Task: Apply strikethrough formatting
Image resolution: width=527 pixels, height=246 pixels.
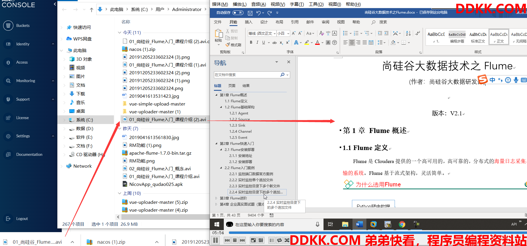Action: 275,42
